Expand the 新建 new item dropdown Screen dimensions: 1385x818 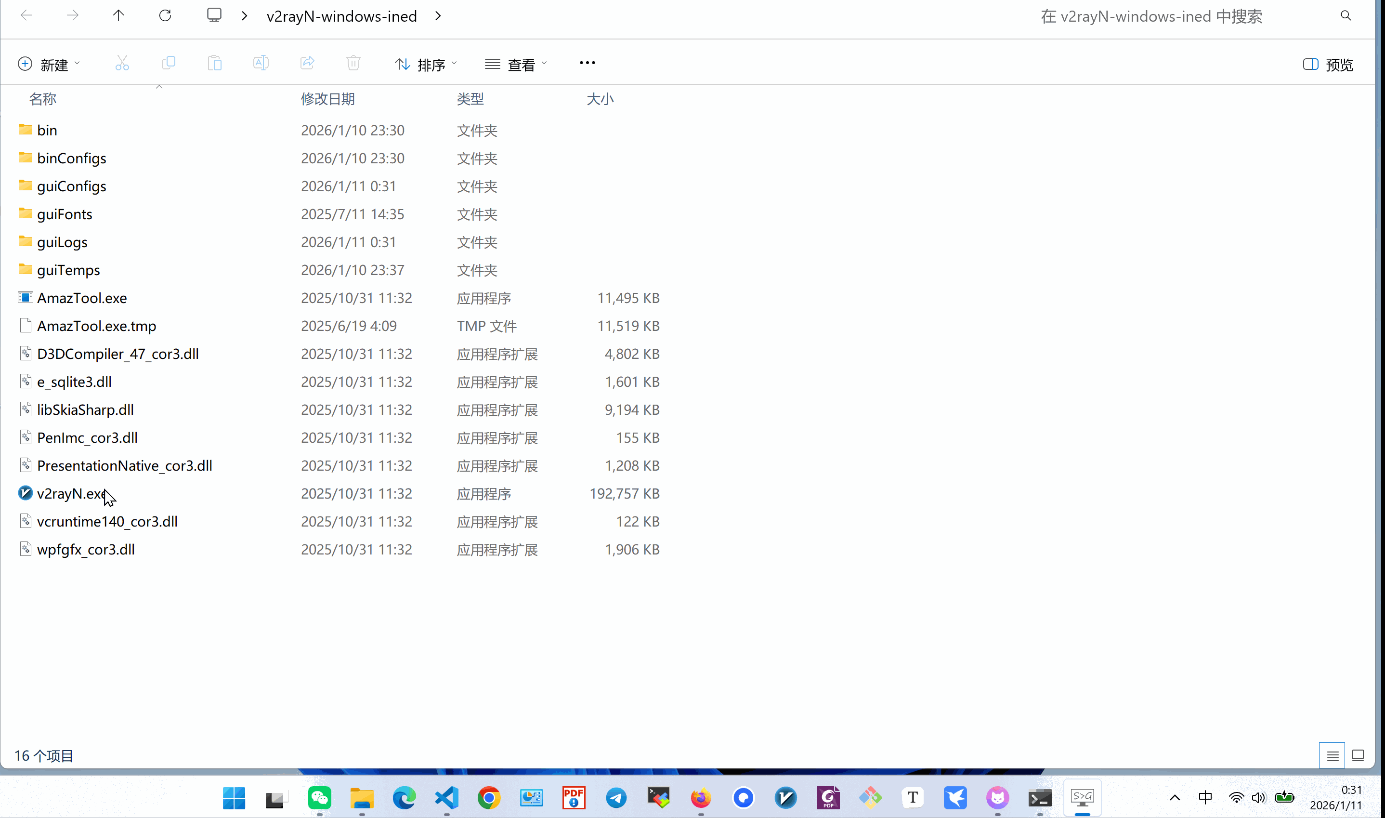pyautogui.click(x=76, y=64)
